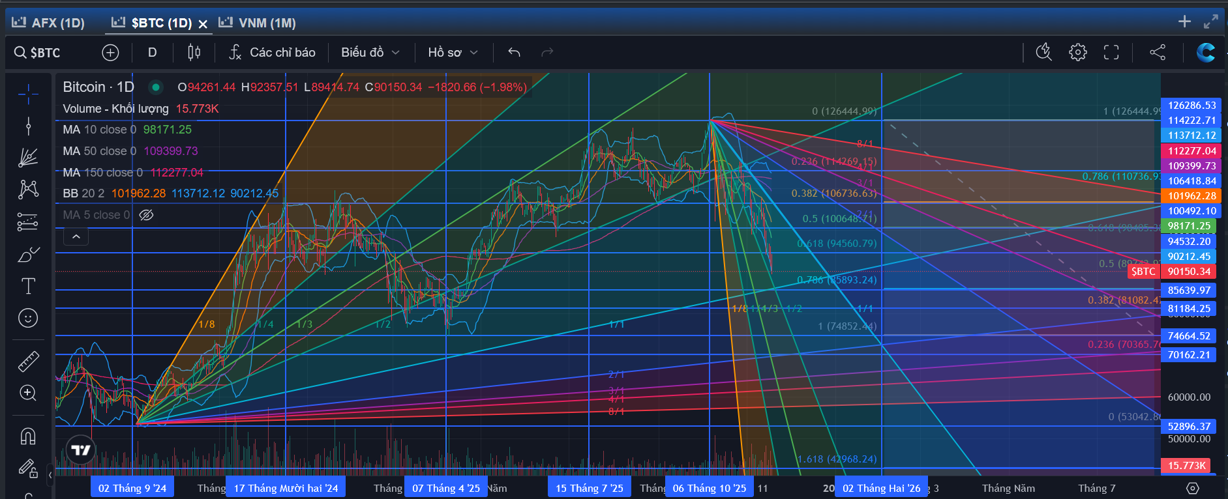Select the MA 150 close 0 legend row
Screen dimensions: 1228x499
tap(133, 173)
